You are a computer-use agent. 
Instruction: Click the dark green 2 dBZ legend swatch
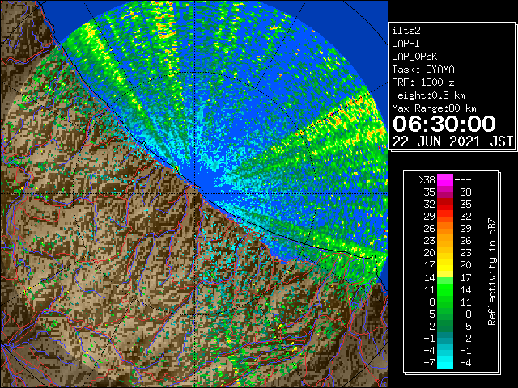coord(445,326)
